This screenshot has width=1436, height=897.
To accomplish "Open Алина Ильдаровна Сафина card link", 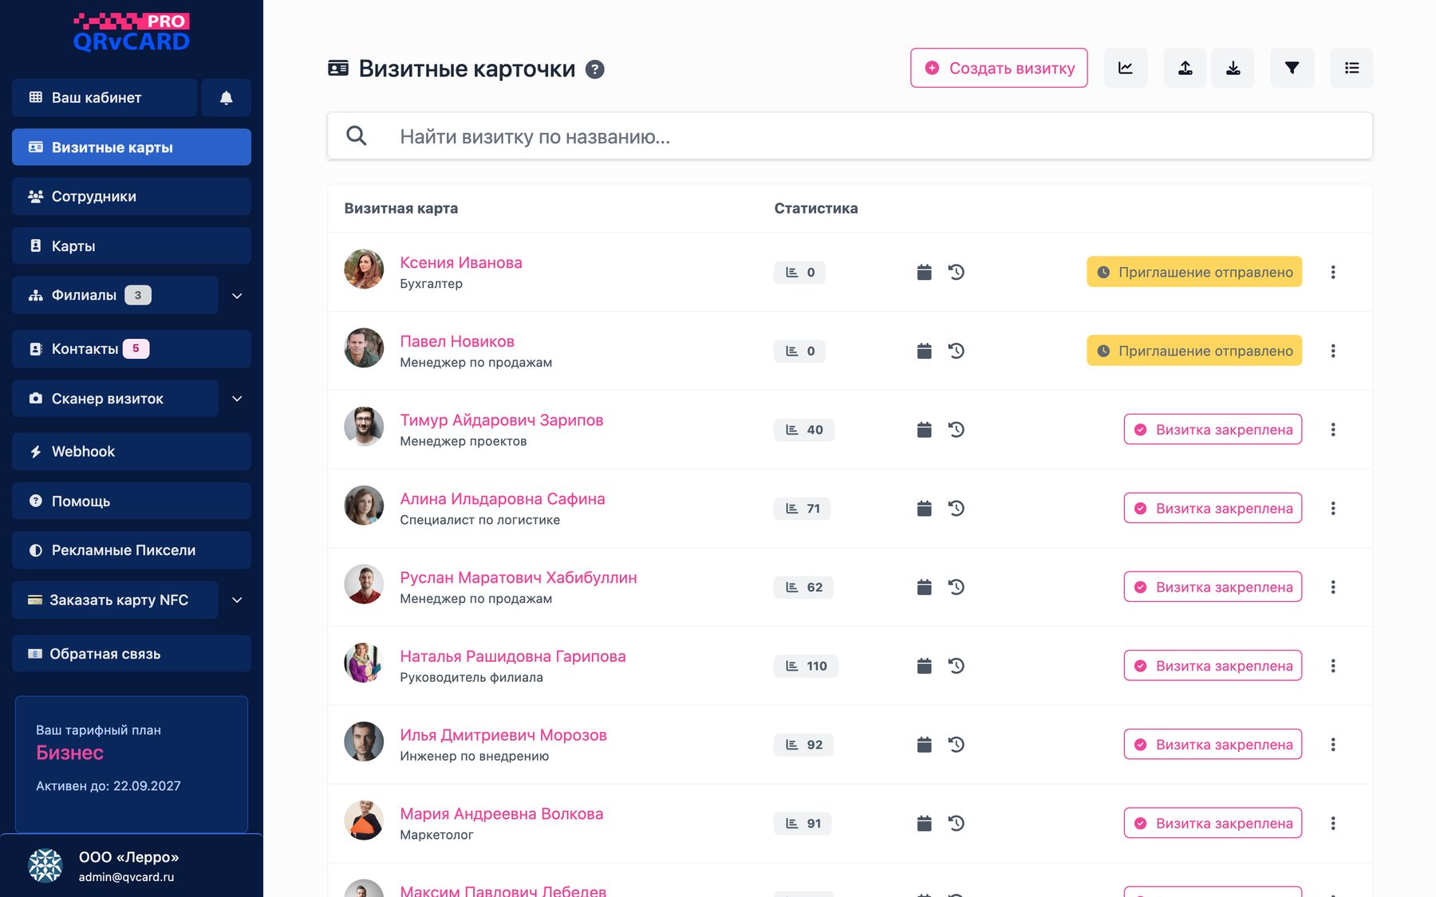I will click(x=503, y=499).
